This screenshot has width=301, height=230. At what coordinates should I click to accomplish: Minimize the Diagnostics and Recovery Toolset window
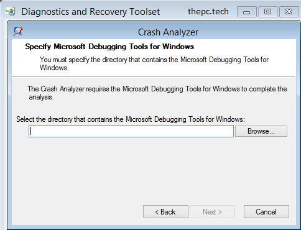click(247, 12)
